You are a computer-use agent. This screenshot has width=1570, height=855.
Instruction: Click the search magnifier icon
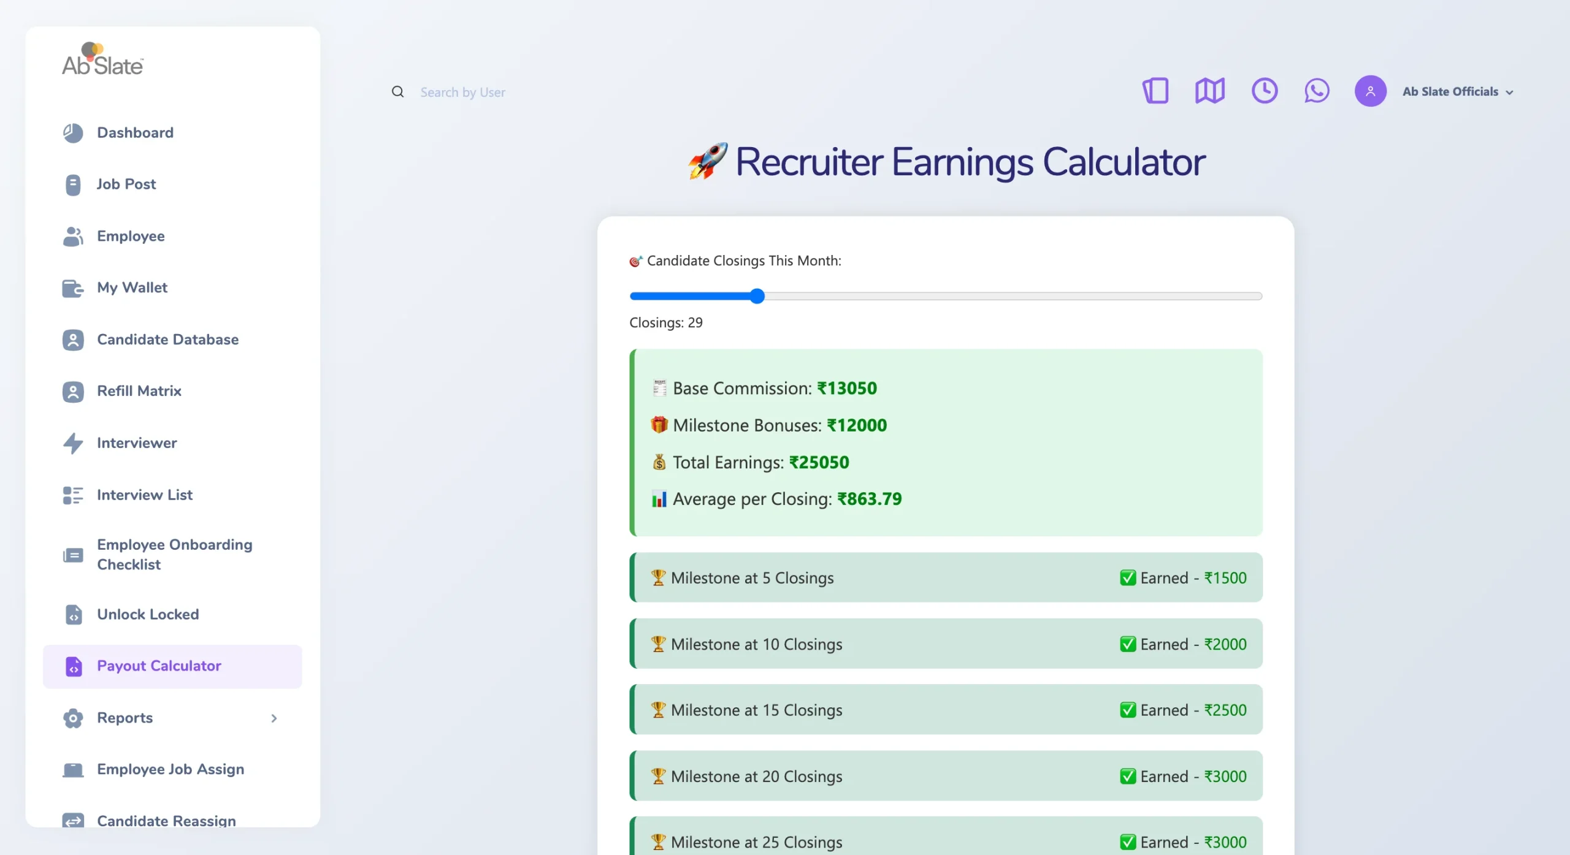coord(398,92)
